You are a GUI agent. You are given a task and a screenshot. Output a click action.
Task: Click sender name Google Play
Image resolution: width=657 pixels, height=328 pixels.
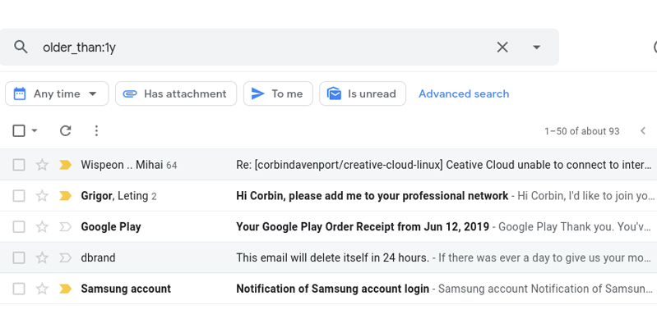(111, 226)
